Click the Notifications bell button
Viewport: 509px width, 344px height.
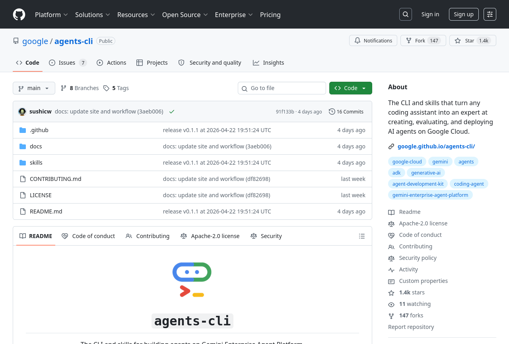(373, 40)
